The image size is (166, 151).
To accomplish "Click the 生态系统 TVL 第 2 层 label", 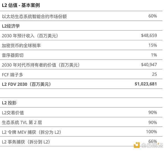I will click(x=22, y=122).
